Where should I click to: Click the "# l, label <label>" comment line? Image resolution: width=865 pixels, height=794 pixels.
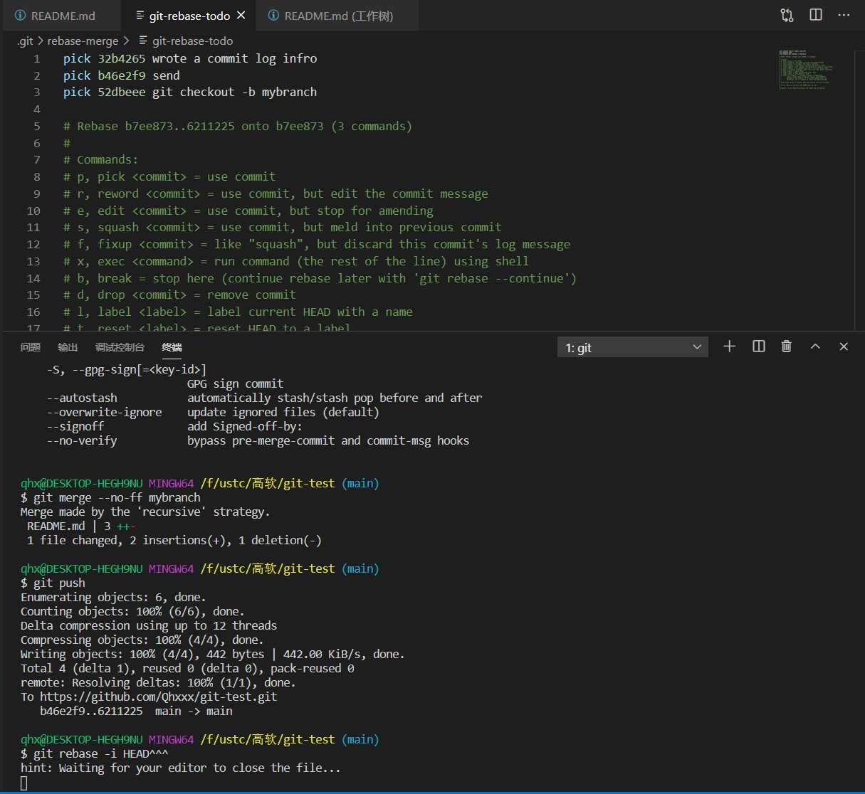(x=238, y=312)
